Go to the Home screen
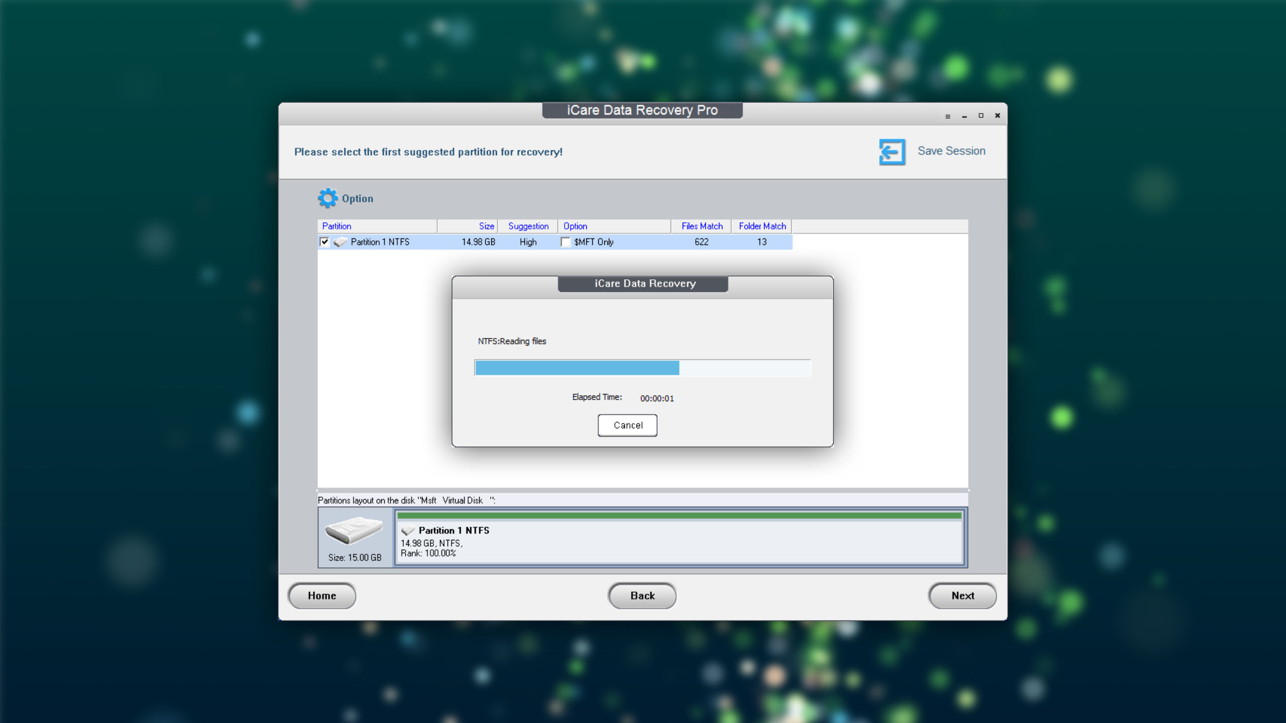The width and height of the screenshot is (1286, 723). (322, 596)
